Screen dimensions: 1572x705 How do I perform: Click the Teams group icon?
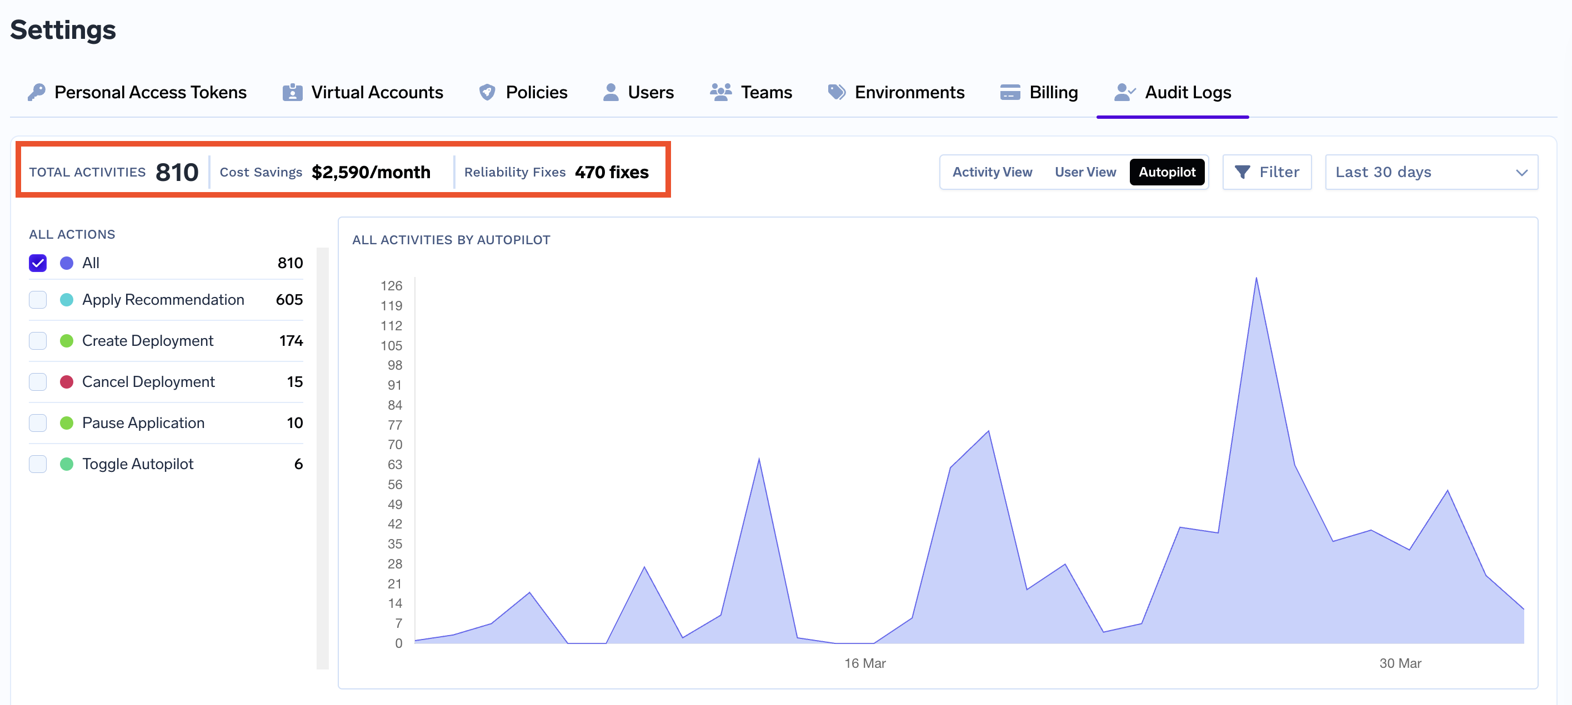720,92
